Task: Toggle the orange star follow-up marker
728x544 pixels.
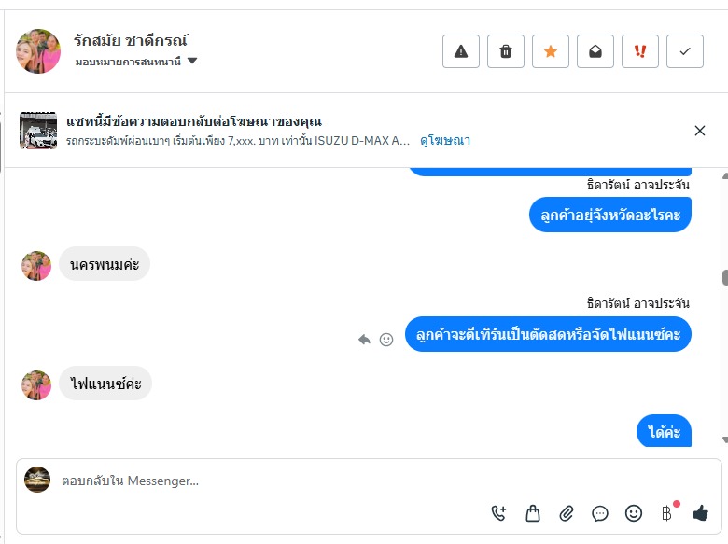Action: [x=550, y=51]
